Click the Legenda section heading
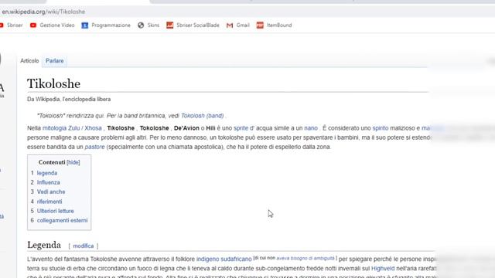Image resolution: width=495 pixels, height=278 pixels. 44,245
